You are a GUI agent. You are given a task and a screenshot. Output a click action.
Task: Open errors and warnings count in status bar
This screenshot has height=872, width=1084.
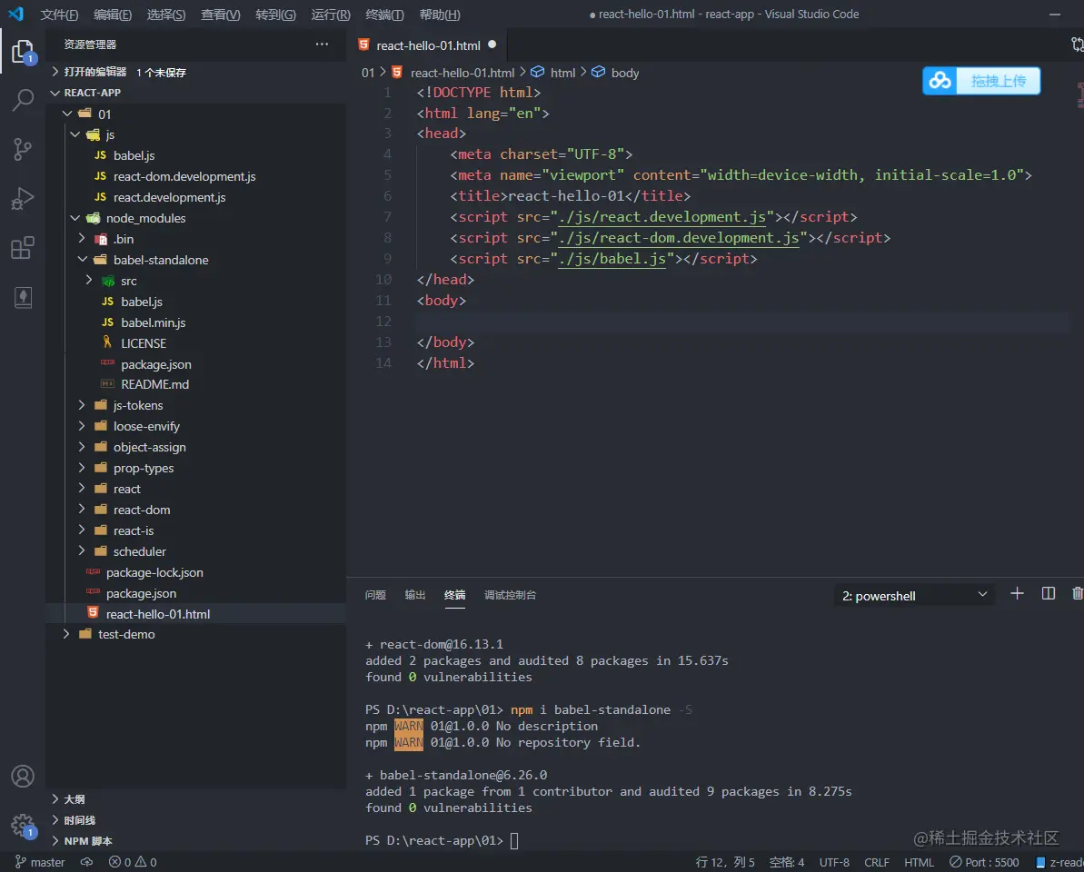click(x=132, y=862)
